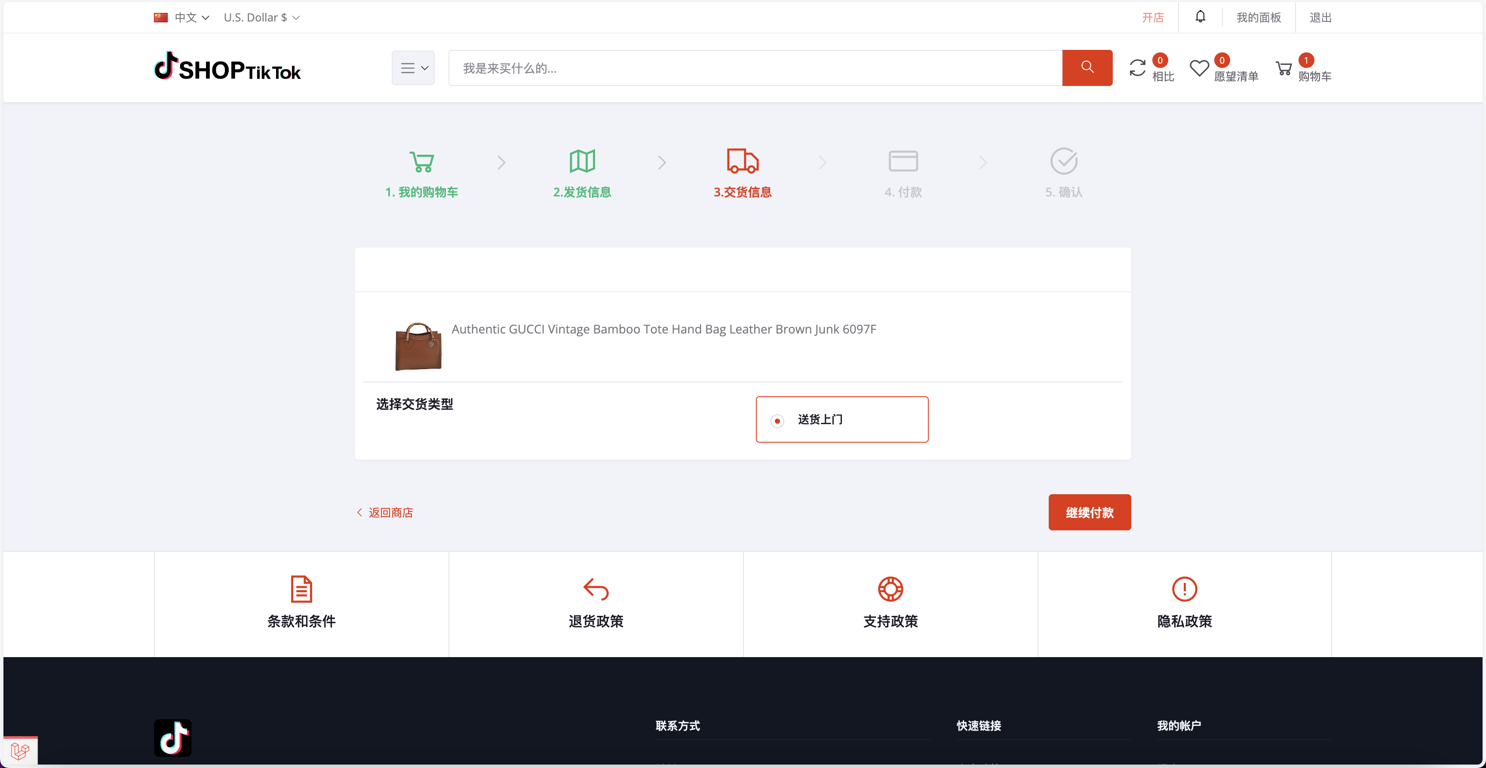Screen dimensions: 1486x768
Task: Open the compare arrows icon
Action: (1137, 68)
